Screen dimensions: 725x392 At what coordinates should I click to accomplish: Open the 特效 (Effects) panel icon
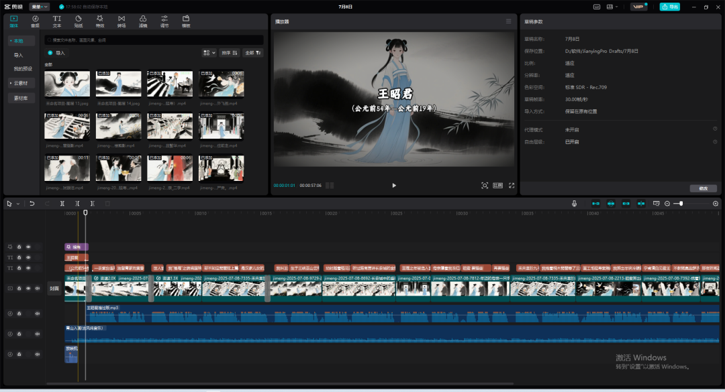click(x=99, y=21)
